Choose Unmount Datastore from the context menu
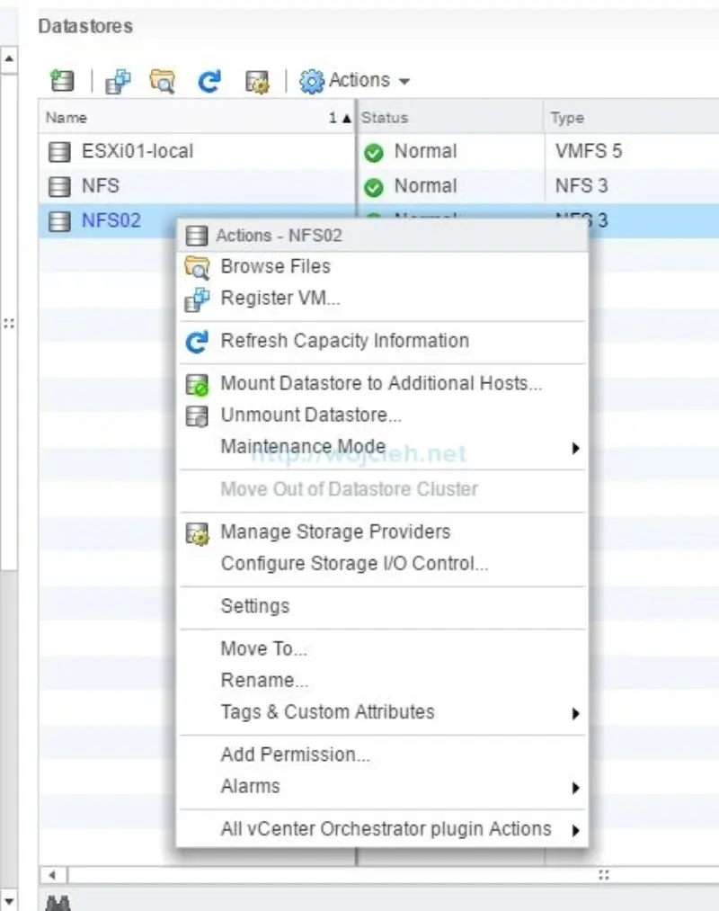719x911 pixels. tap(311, 415)
